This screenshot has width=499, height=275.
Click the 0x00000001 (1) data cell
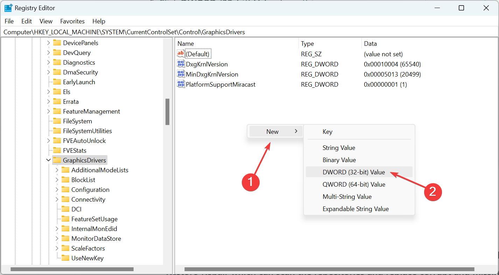[385, 85]
